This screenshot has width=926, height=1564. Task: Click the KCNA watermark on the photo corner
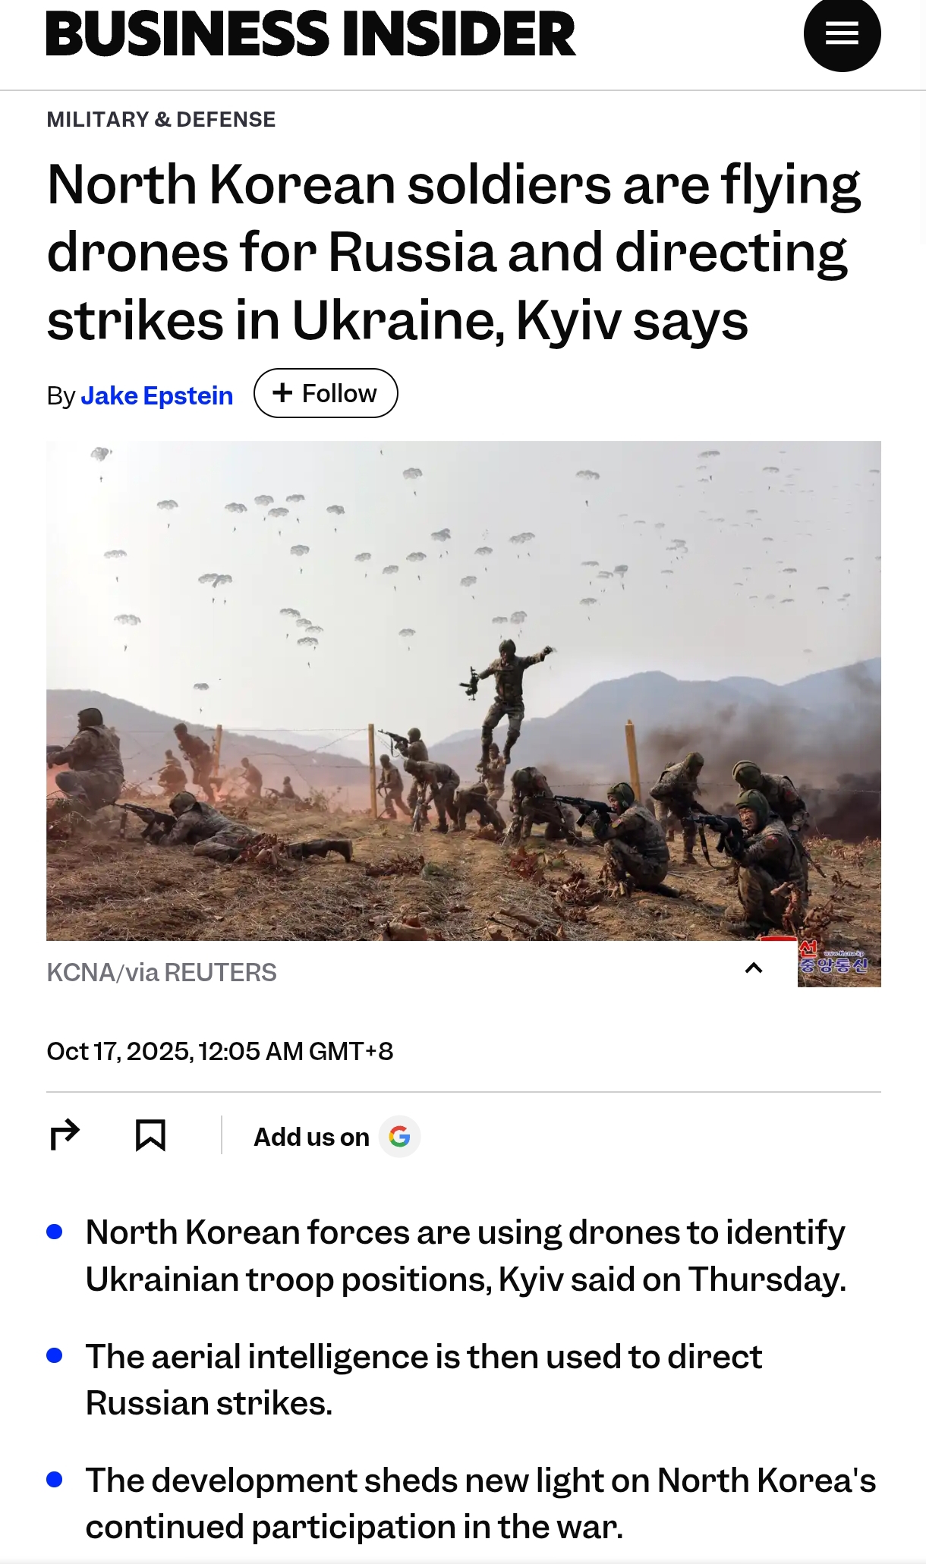[x=839, y=962]
